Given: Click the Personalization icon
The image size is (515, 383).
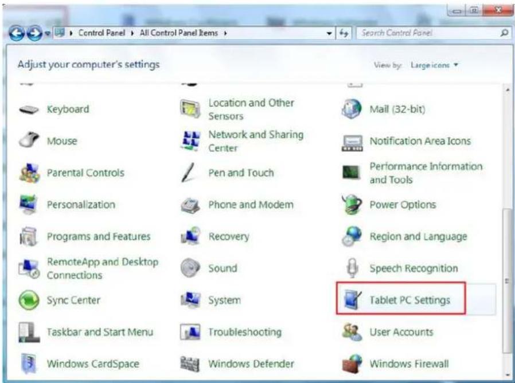Looking at the screenshot, I should [28, 204].
